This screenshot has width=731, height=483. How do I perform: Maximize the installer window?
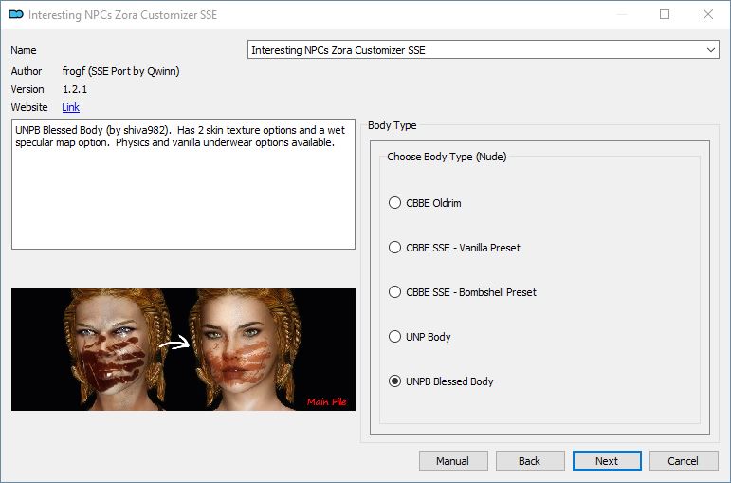(665, 14)
